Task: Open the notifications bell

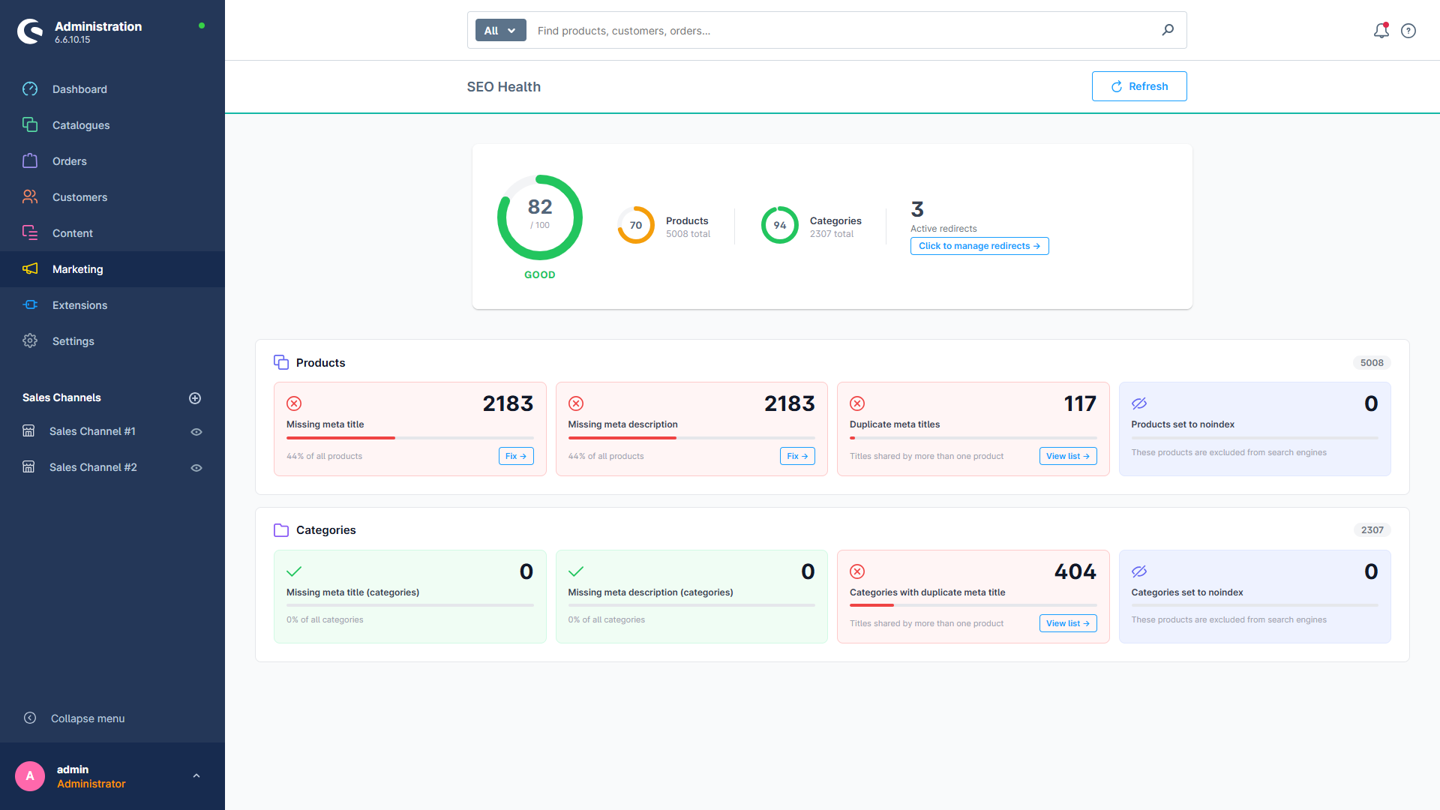Action: (x=1381, y=31)
